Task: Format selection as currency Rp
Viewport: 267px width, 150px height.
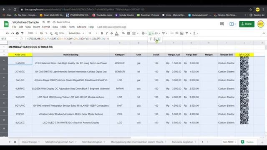Action: coord(42,33)
